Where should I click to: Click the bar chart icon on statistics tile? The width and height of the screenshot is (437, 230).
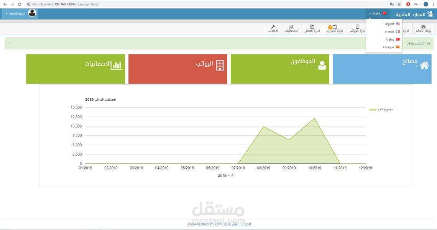click(117, 65)
